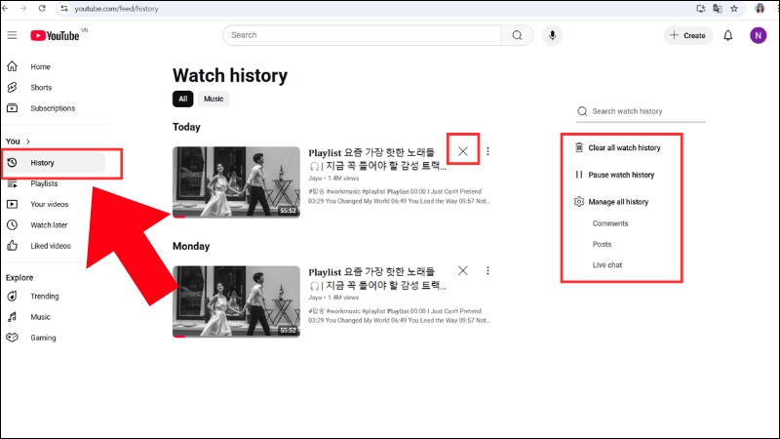The width and height of the screenshot is (780, 439).
Task: Open Subscriptions in the sidebar
Action: (x=53, y=108)
